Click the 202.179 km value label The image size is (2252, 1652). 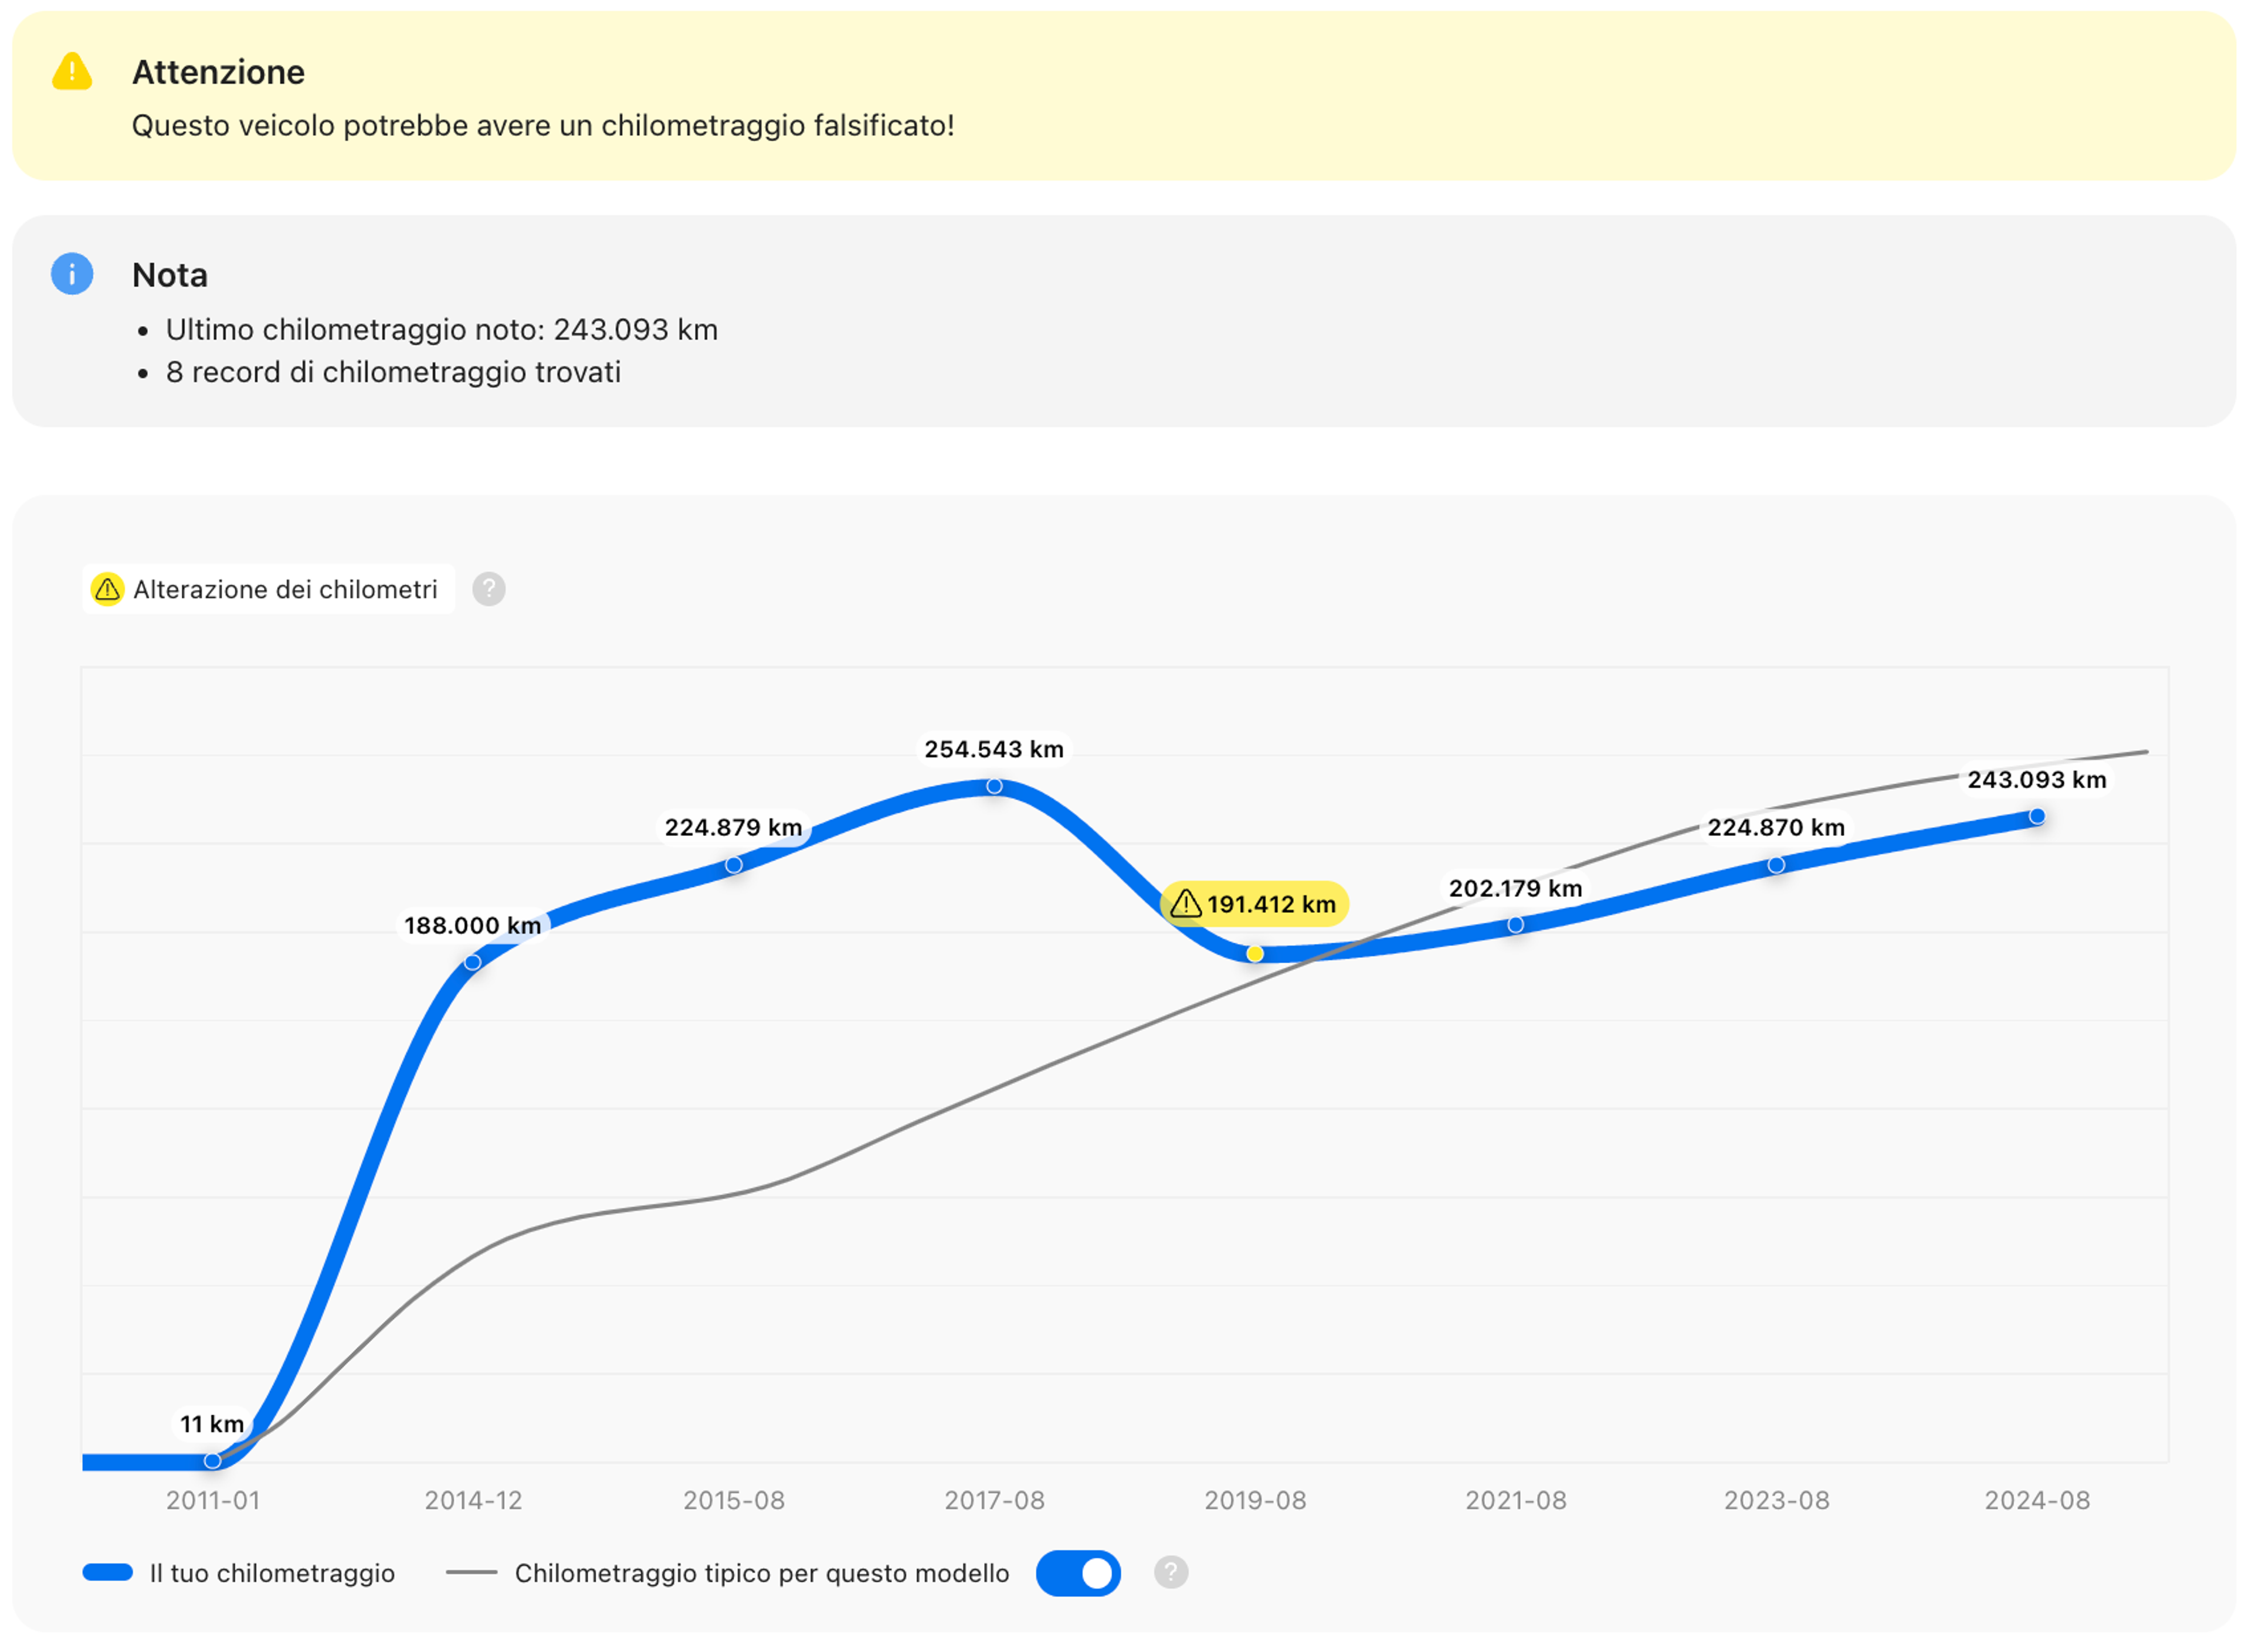[x=1517, y=889]
